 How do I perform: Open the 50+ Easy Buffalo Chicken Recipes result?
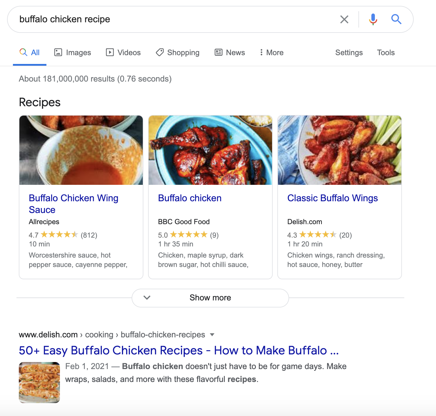click(x=179, y=350)
